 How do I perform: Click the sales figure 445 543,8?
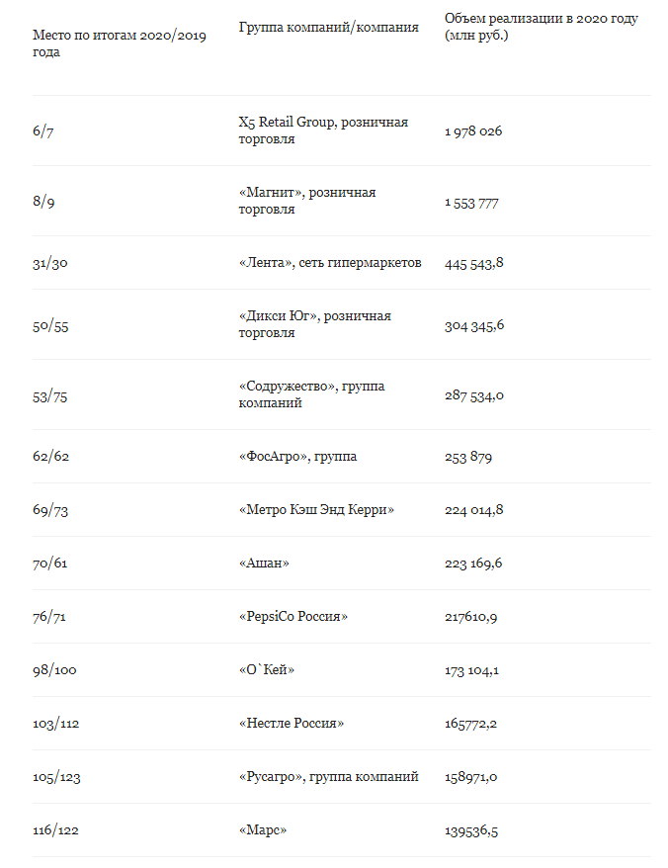tap(474, 263)
